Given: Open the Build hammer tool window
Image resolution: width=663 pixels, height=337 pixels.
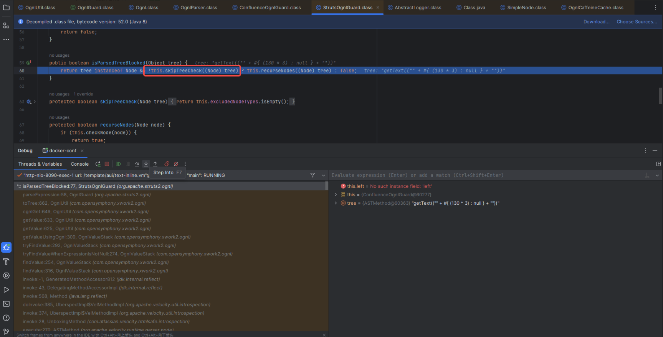Looking at the screenshot, I should 6,261.
